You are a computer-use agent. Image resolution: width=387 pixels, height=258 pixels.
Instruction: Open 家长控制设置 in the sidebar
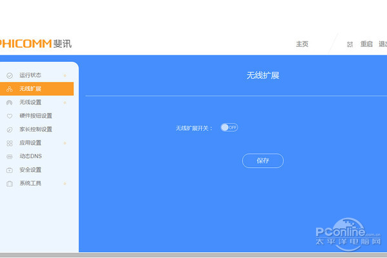click(x=35, y=130)
